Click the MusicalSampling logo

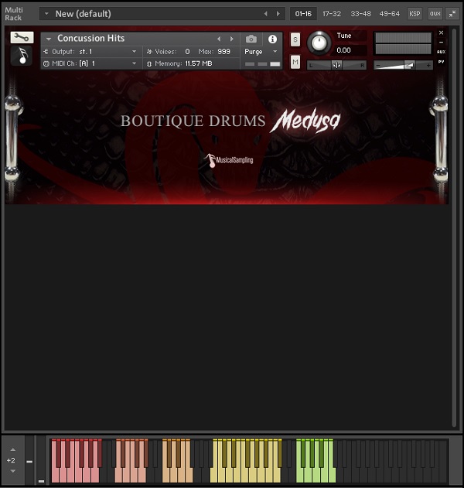click(230, 160)
